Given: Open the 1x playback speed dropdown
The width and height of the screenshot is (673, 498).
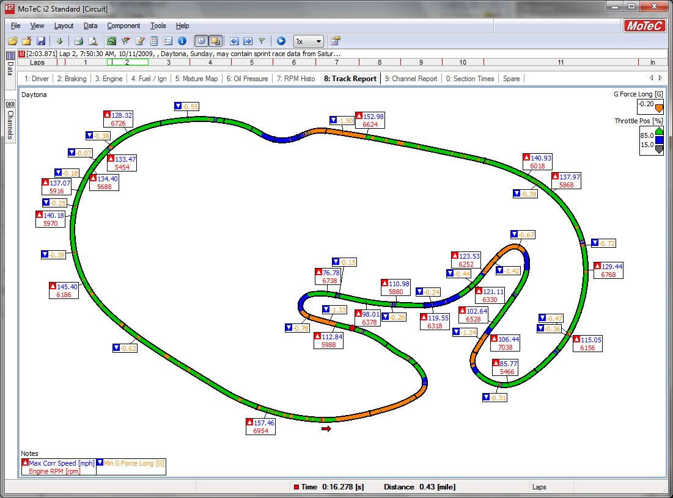Looking at the screenshot, I should (309, 41).
